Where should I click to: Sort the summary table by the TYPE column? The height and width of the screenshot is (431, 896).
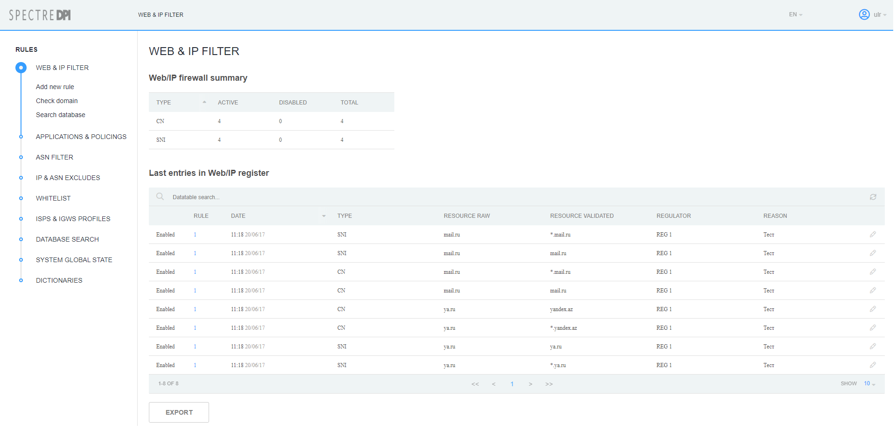click(x=204, y=102)
